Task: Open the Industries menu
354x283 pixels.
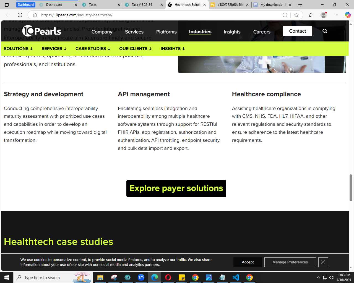Action: tap(200, 32)
